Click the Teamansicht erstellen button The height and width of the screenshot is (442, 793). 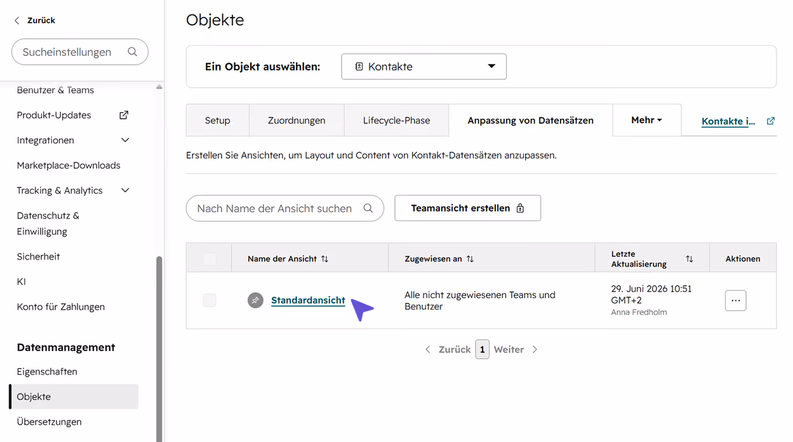[468, 208]
